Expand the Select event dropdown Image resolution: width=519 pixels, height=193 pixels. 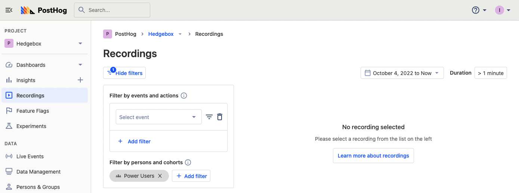158,117
